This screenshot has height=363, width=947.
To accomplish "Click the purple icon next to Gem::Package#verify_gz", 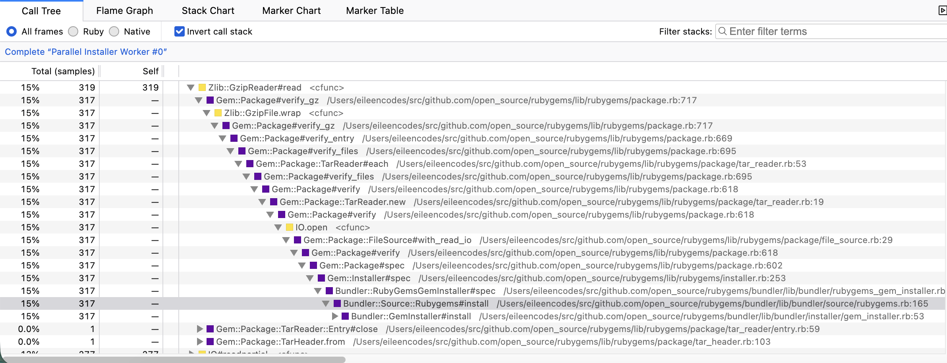I will click(211, 100).
